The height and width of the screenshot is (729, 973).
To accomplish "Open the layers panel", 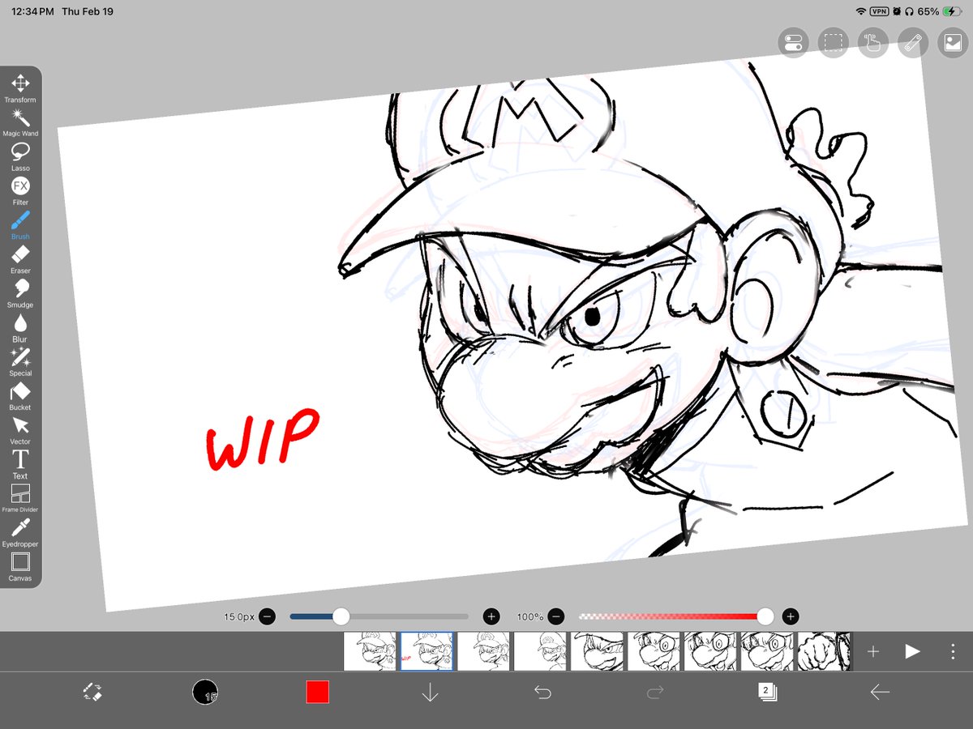I will [x=767, y=692].
